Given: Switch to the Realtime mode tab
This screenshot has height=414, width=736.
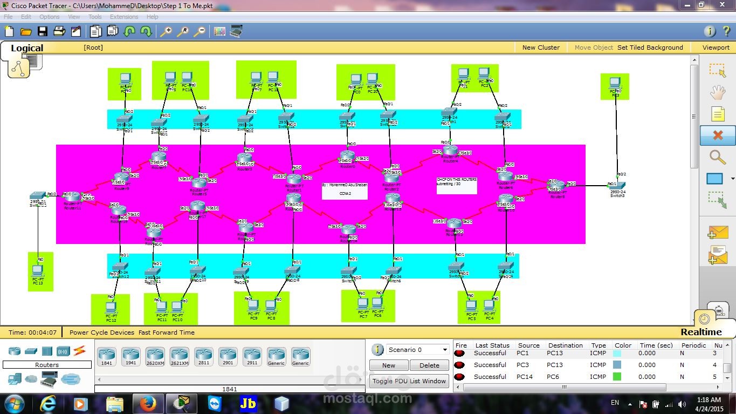Looking at the screenshot, I should click(x=700, y=332).
